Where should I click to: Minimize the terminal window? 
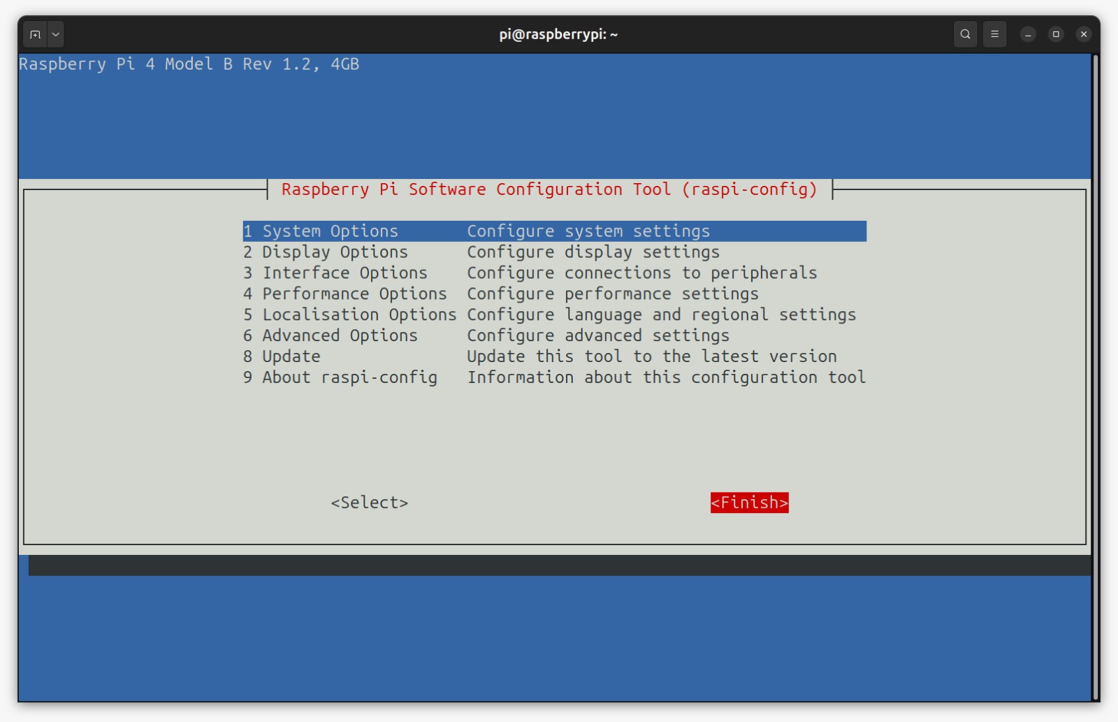point(1028,34)
